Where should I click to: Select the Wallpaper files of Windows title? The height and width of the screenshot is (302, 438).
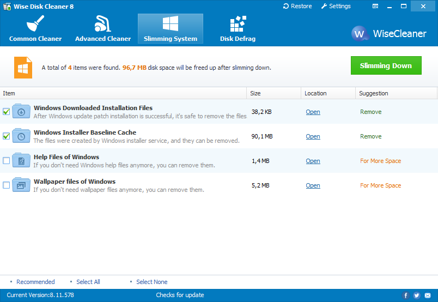pyautogui.click(x=75, y=182)
